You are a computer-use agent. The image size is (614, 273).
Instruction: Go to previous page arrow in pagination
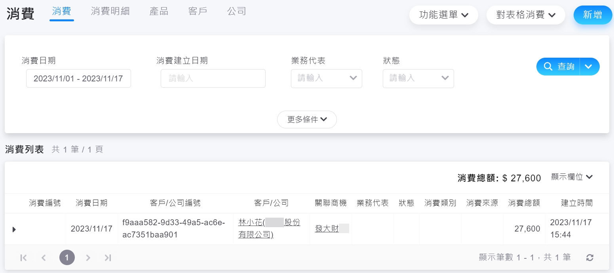tap(44, 258)
